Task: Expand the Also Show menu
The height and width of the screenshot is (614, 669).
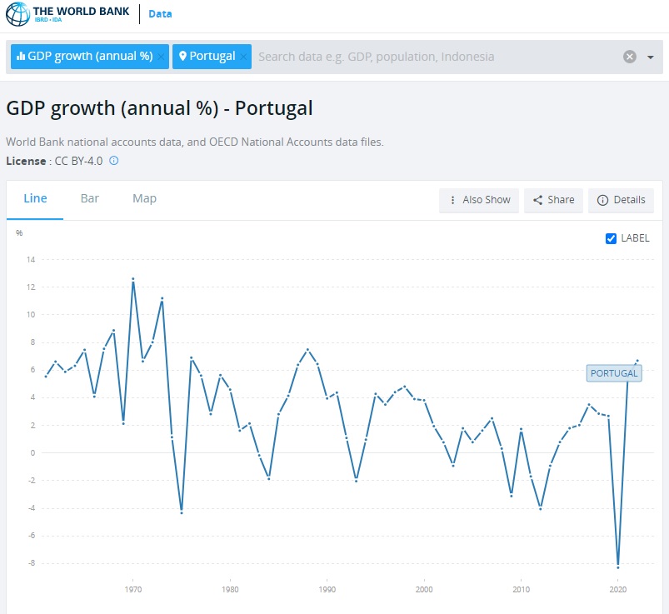Action: click(x=479, y=200)
